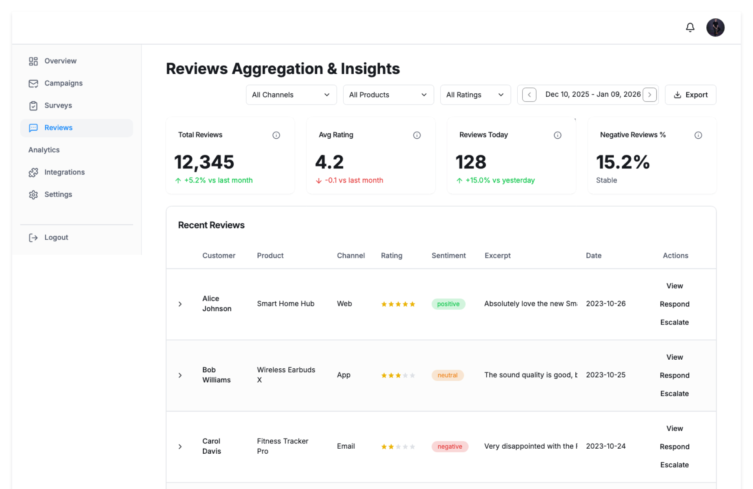The image size is (753, 489).
Task: Click the Logout icon in the sidebar
Action: click(x=33, y=237)
